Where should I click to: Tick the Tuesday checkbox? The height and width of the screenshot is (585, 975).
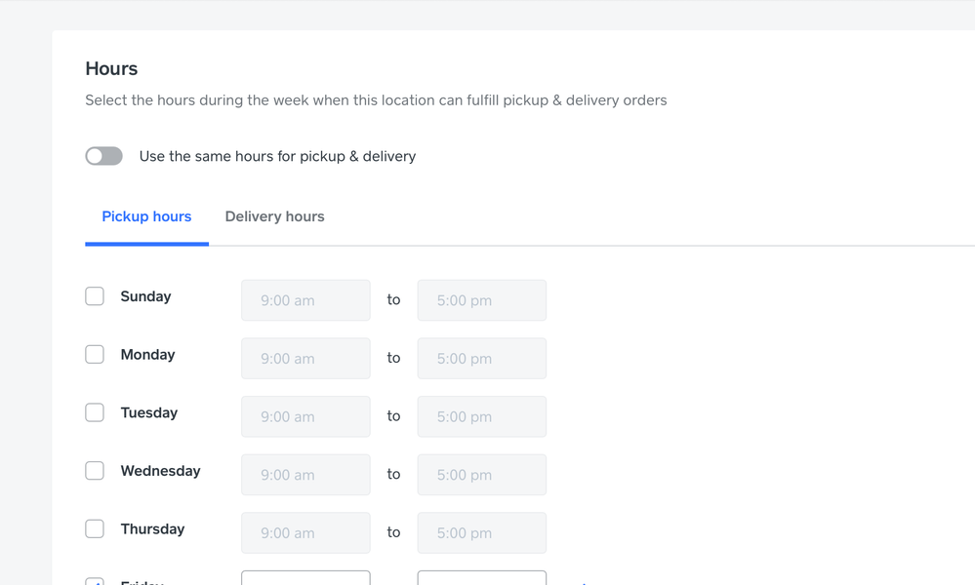[x=95, y=412]
